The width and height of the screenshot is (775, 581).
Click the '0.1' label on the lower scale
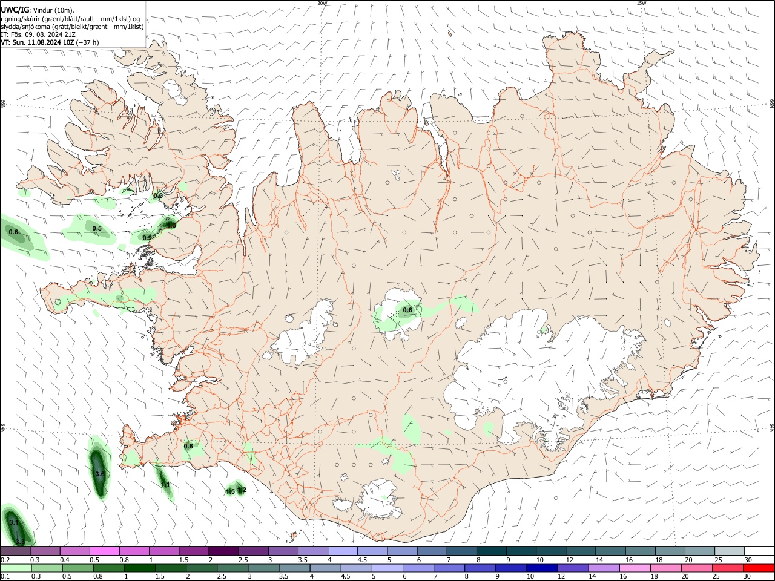pyautogui.click(x=5, y=577)
